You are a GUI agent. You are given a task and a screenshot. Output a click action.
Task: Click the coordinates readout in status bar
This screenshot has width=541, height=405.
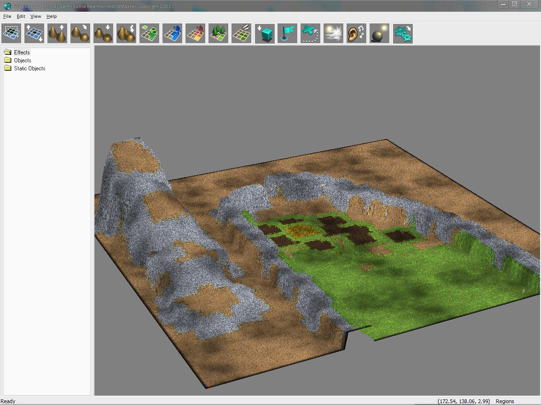point(464,401)
